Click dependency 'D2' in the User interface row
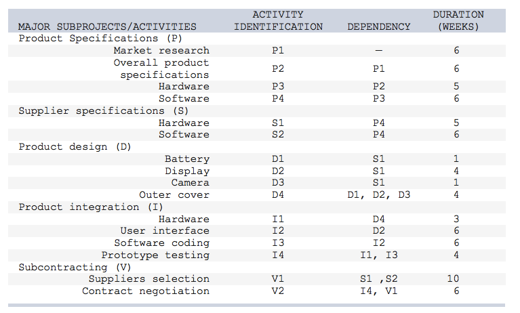The image size is (520, 313). click(379, 231)
